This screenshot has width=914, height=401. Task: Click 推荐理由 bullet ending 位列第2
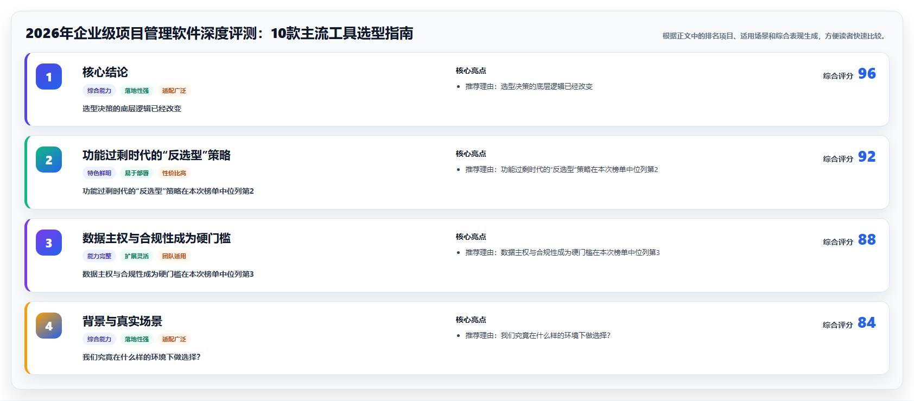pyautogui.click(x=562, y=169)
